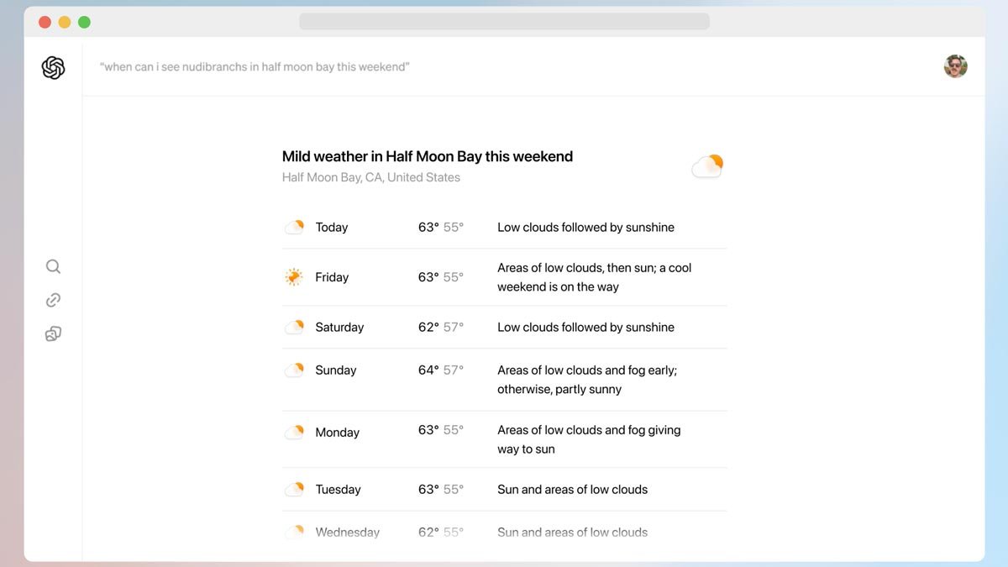Open search via magnifying glass icon
This screenshot has width=1008, height=567.
(53, 267)
